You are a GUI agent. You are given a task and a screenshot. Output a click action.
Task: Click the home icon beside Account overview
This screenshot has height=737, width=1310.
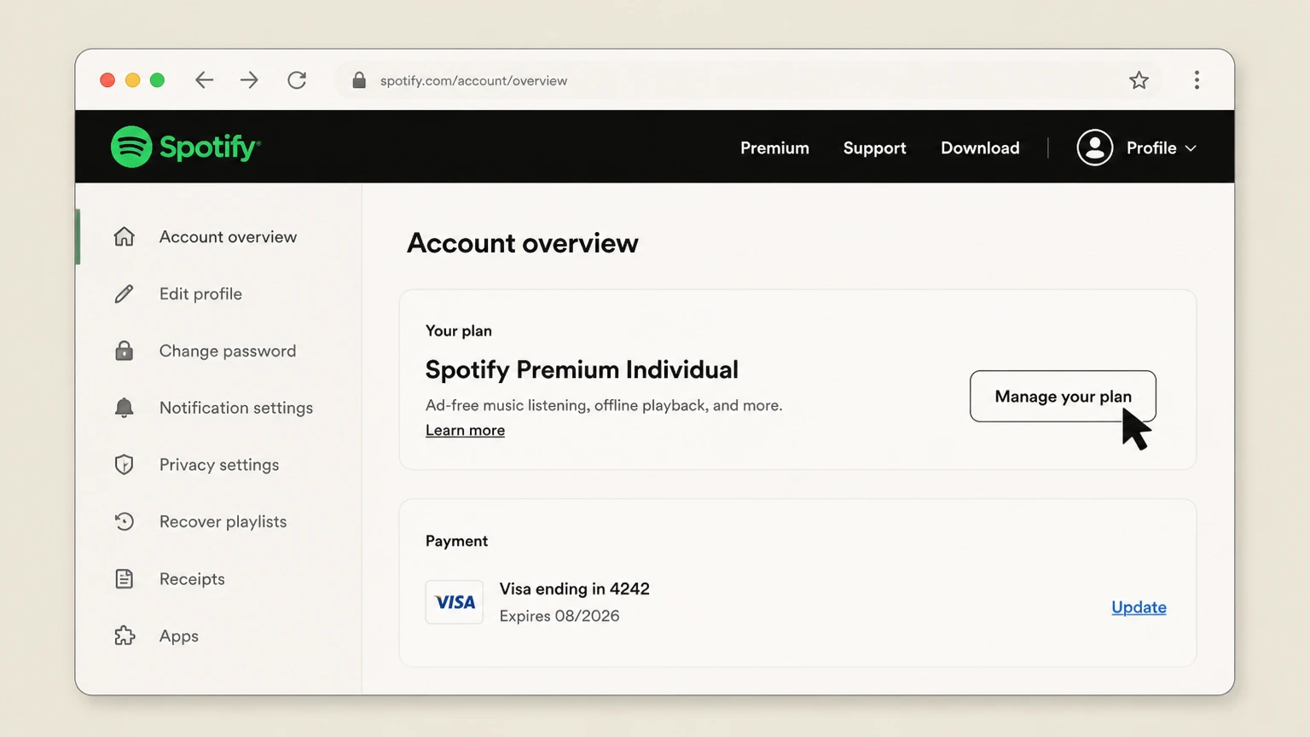point(125,236)
